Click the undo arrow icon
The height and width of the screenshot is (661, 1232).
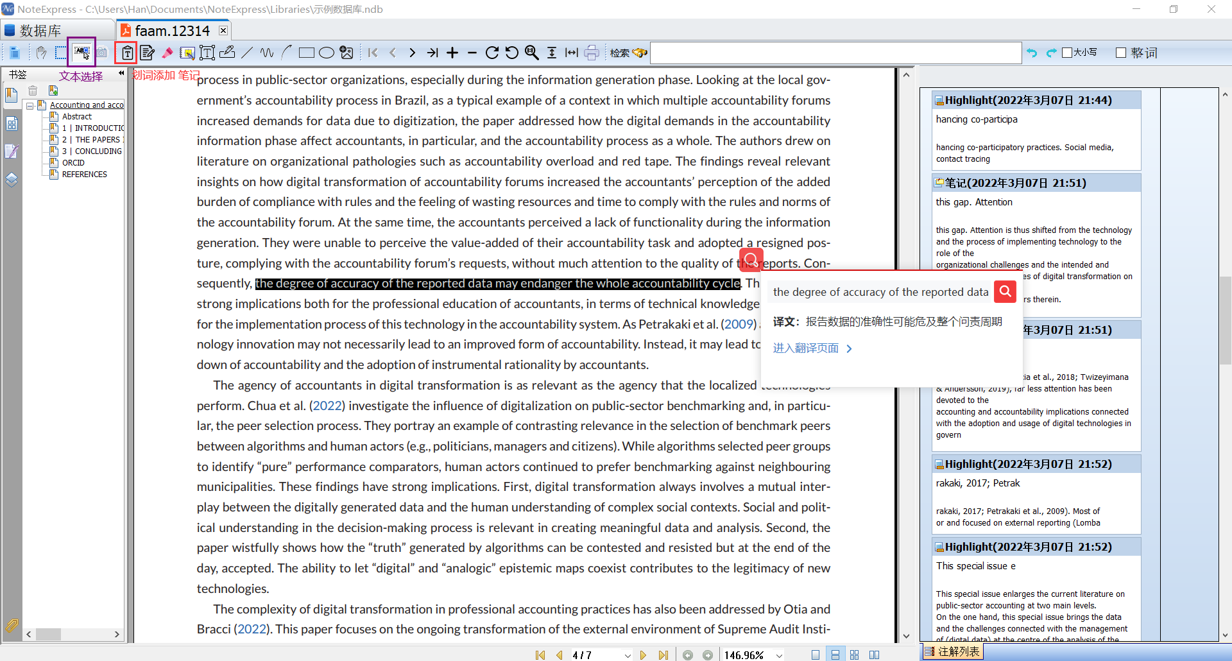[x=1032, y=53]
